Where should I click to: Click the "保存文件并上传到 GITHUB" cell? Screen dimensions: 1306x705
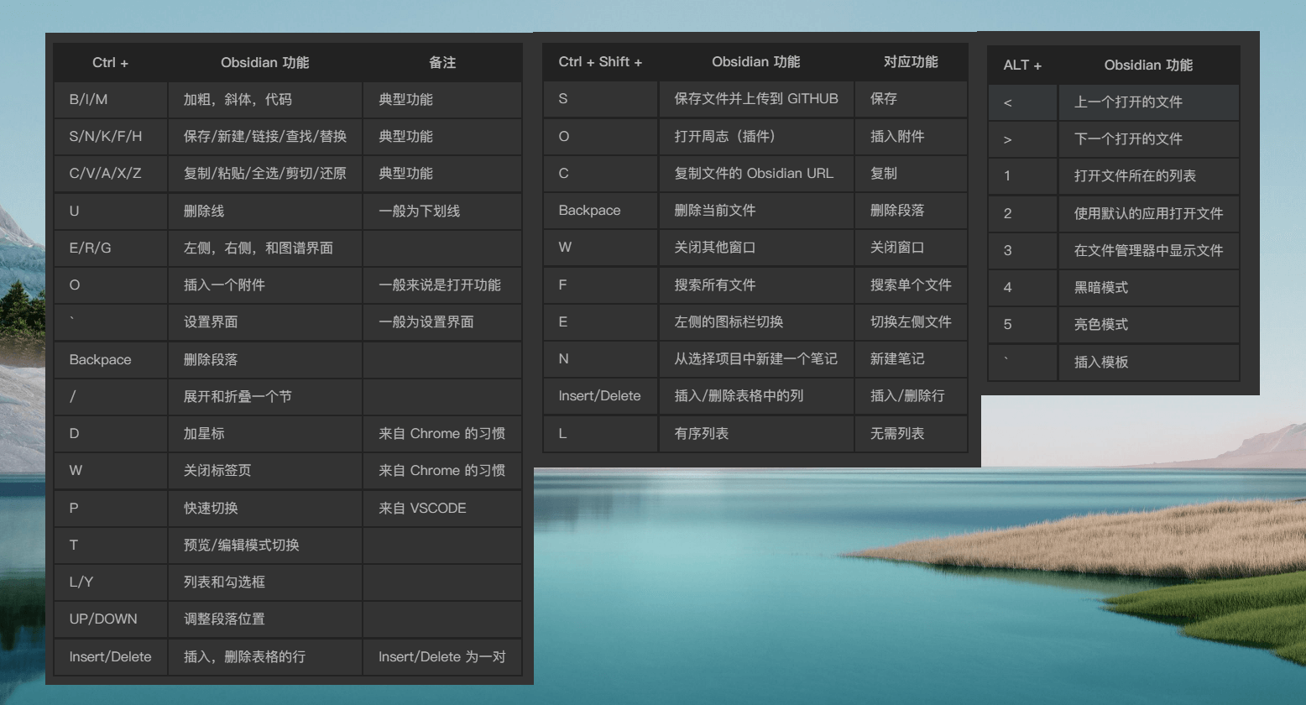pos(755,99)
